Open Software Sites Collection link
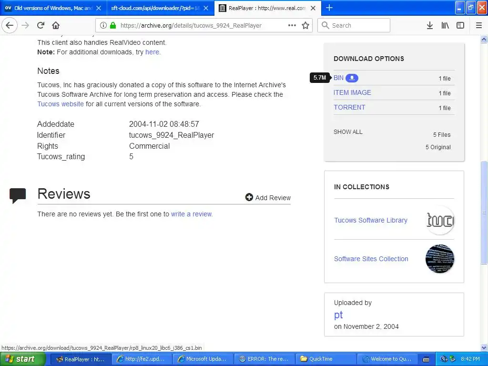488x366 pixels. (x=371, y=259)
